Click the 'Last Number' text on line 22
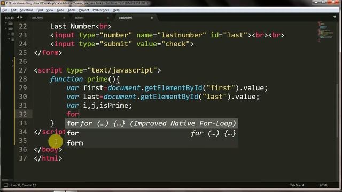Screen dimensions: 342x192 click(x=73, y=26)
